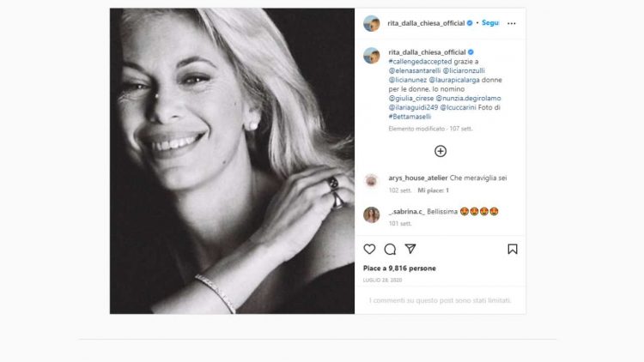
Task: Like the post with the heart icon
Action: [369, 249]
